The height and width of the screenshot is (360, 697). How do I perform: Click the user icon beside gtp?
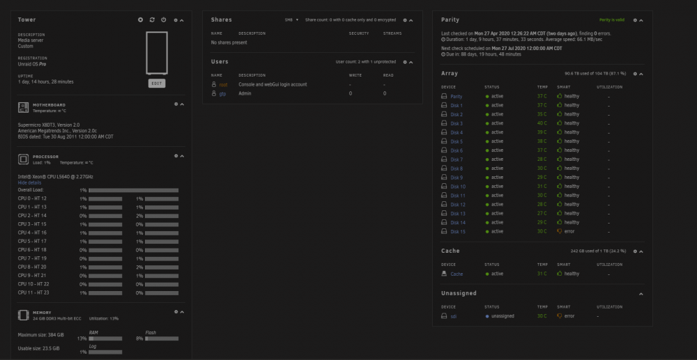[214, 94]
